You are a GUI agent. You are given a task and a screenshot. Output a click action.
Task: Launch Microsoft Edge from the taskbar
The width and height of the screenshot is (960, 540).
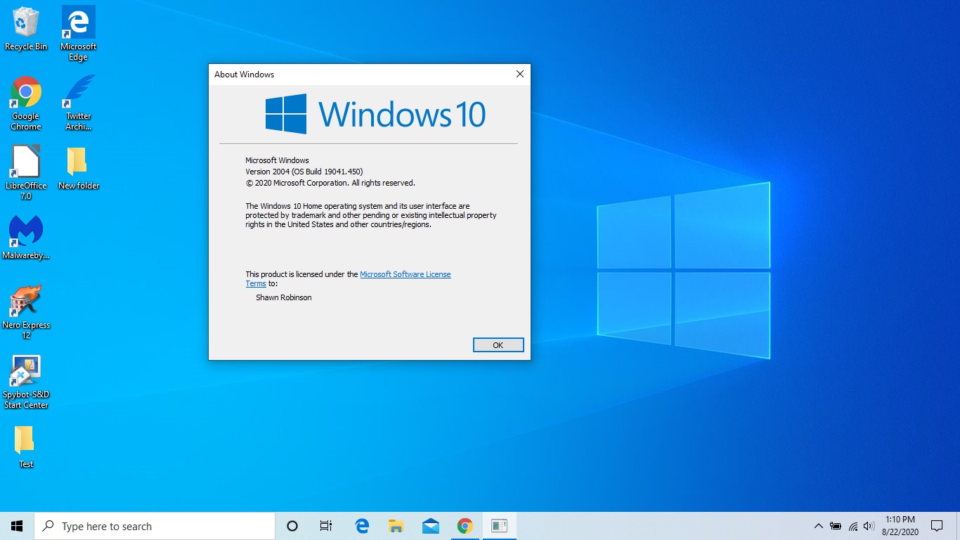[x=362, y=526]
